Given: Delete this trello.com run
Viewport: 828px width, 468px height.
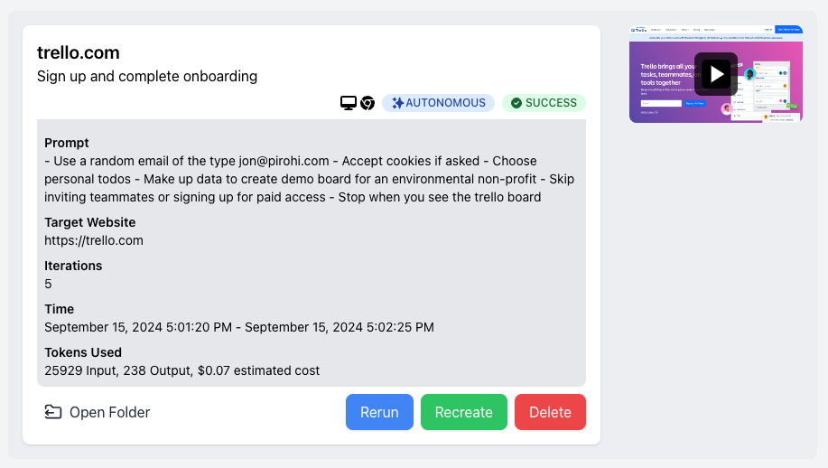Looking at the screenshot, I should [x=550, y=412].
